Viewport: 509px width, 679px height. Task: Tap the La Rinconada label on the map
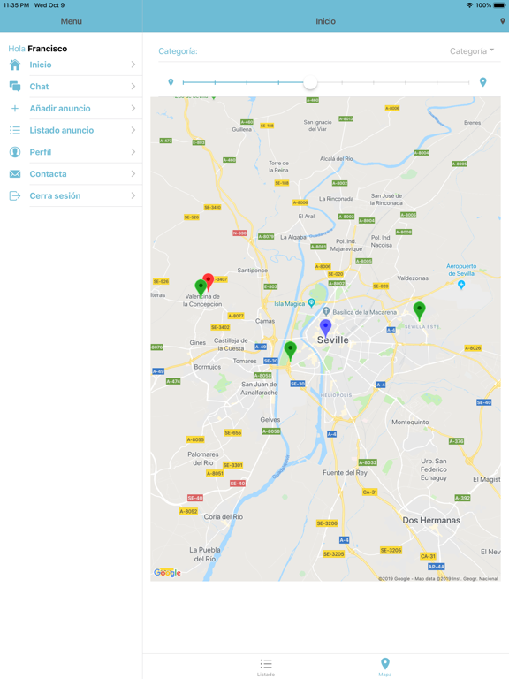[x=337, y=199]
